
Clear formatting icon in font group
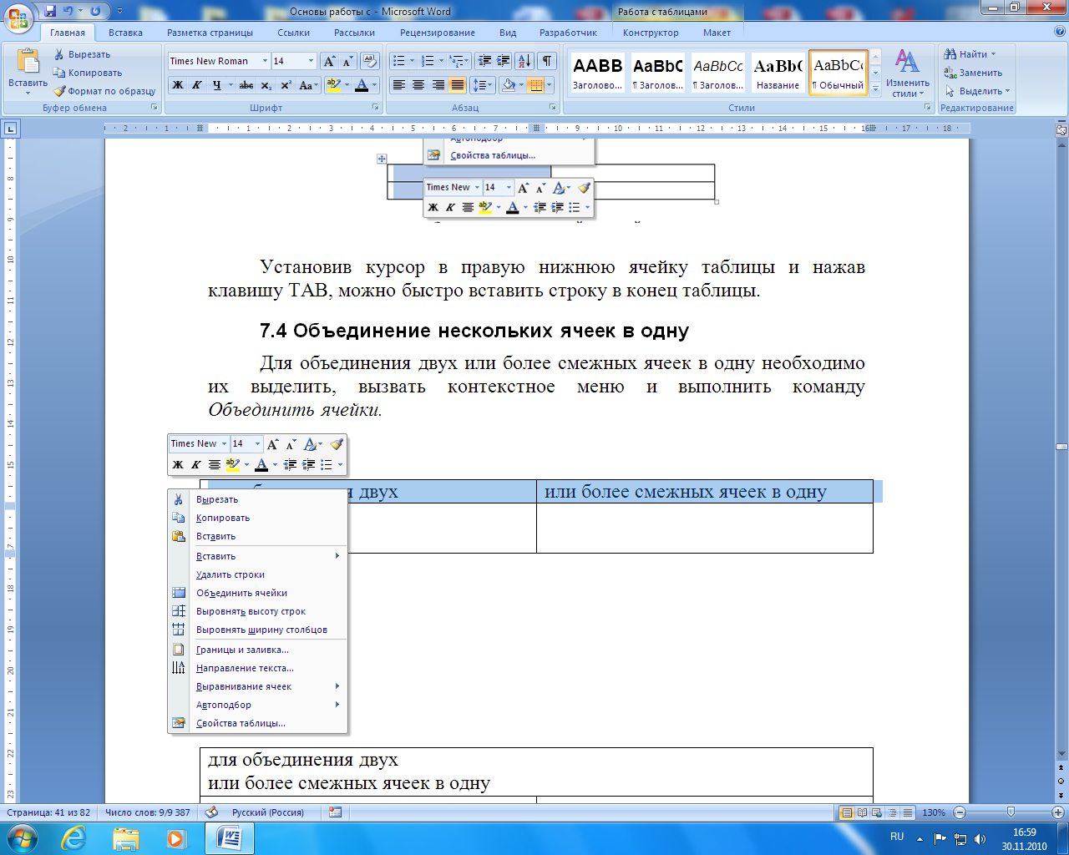pos(371,61)
